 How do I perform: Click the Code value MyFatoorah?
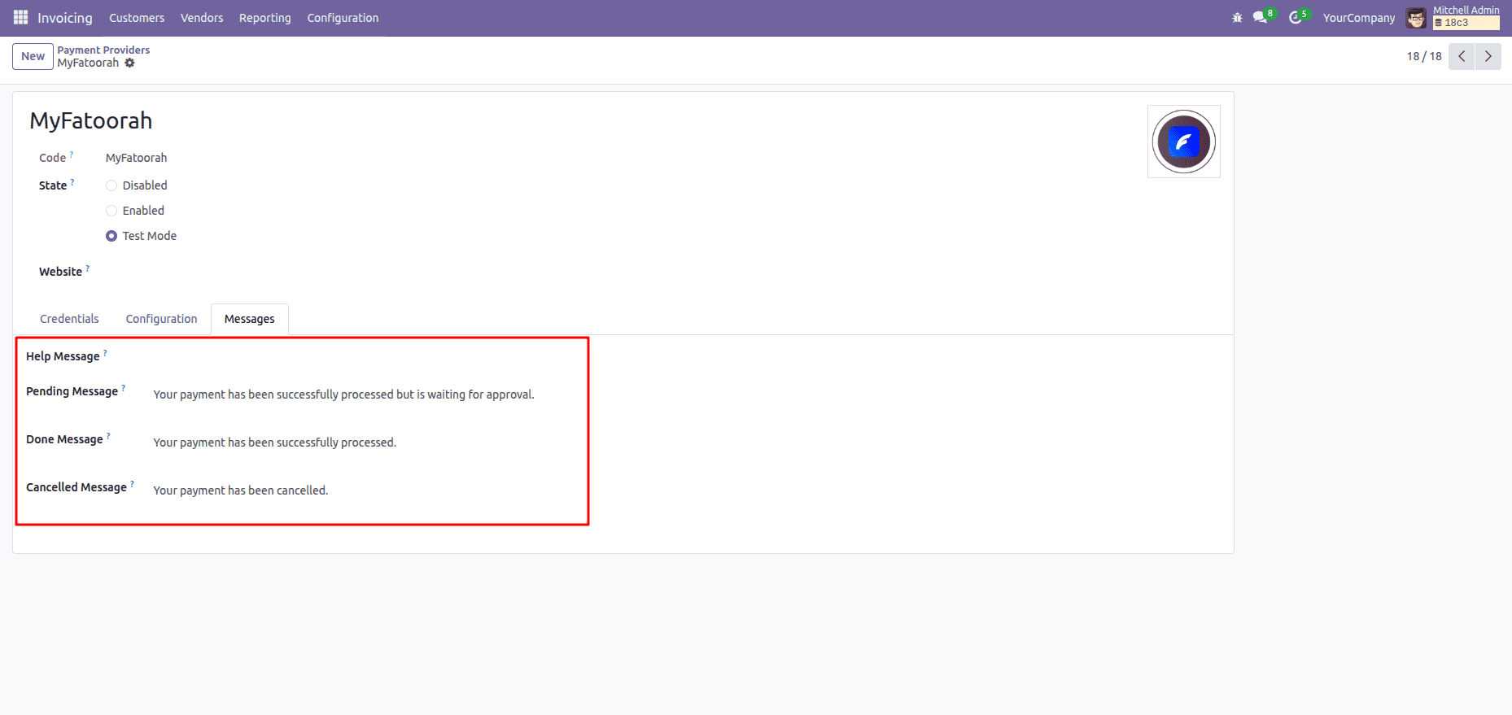[x=136, y=158]
